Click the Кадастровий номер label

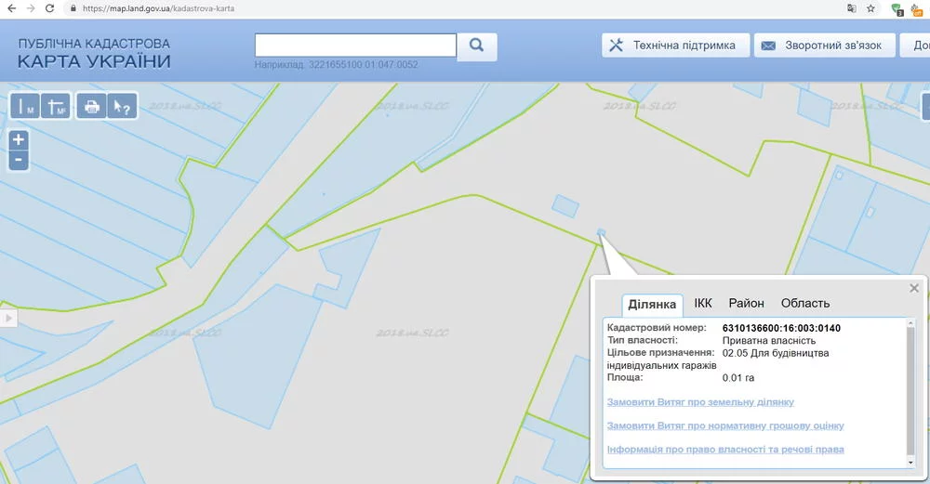click(657, 328)
